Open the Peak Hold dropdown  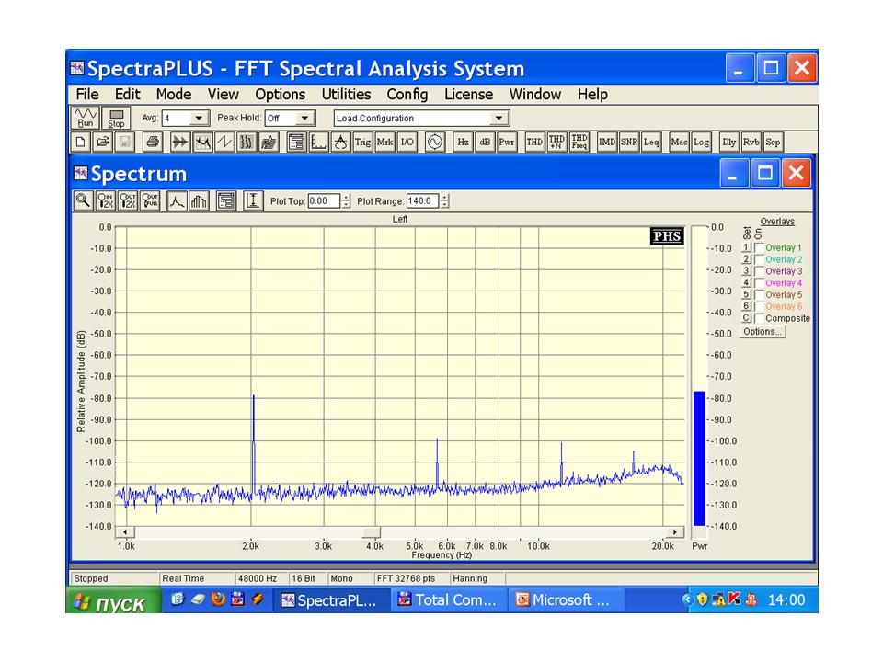pyautogui.click(x=304, y=119)
